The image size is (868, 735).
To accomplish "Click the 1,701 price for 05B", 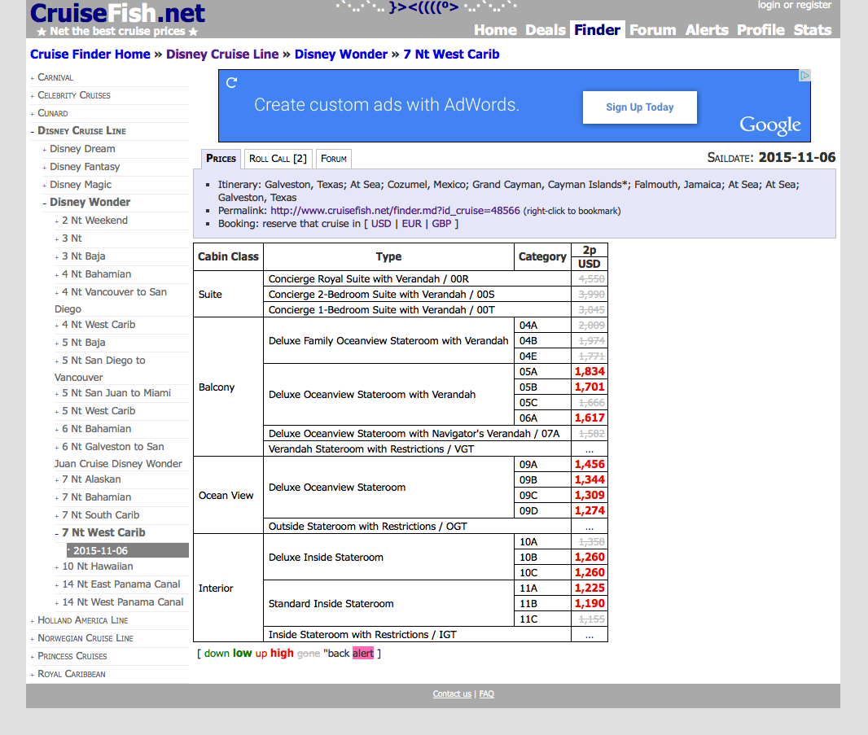I will [x=590, y=387].
